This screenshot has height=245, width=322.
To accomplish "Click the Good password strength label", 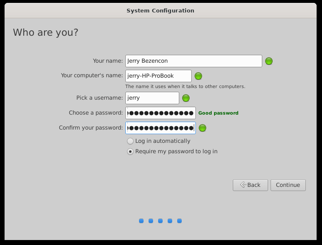I will pos(218,113).
